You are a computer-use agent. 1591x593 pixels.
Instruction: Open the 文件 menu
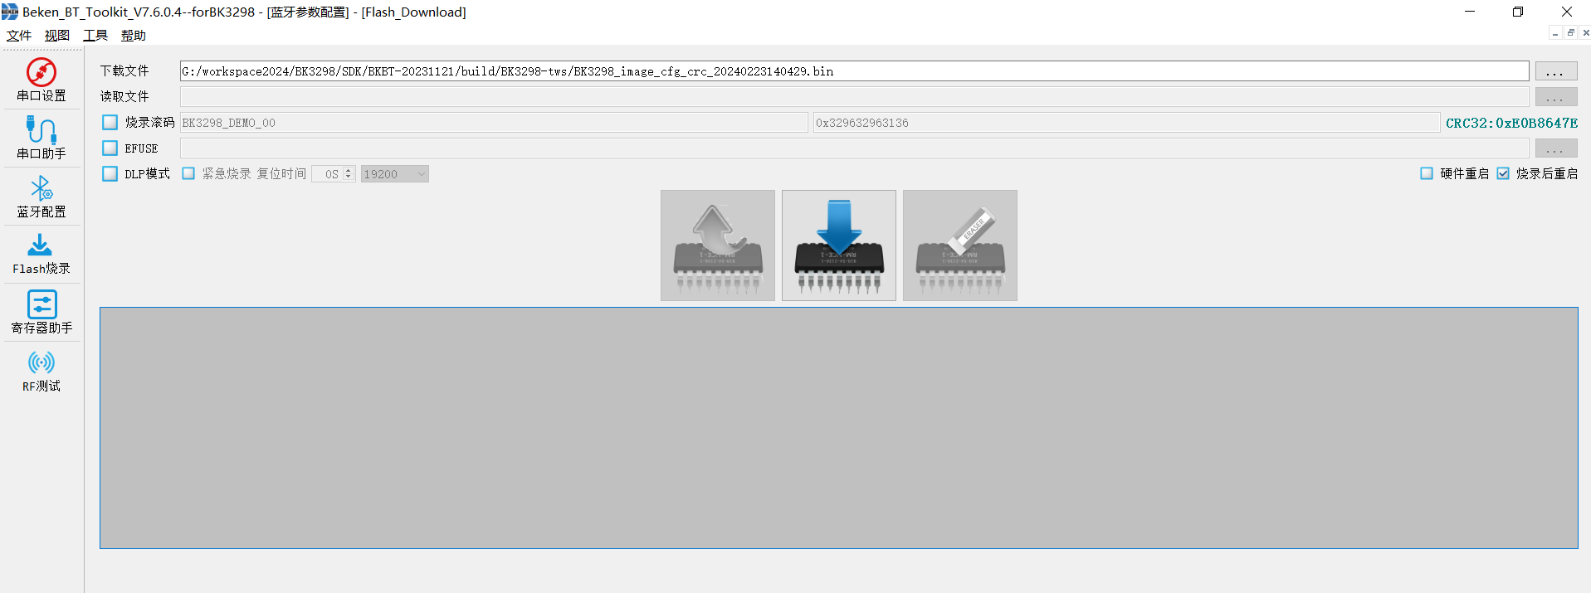[18, 36]
